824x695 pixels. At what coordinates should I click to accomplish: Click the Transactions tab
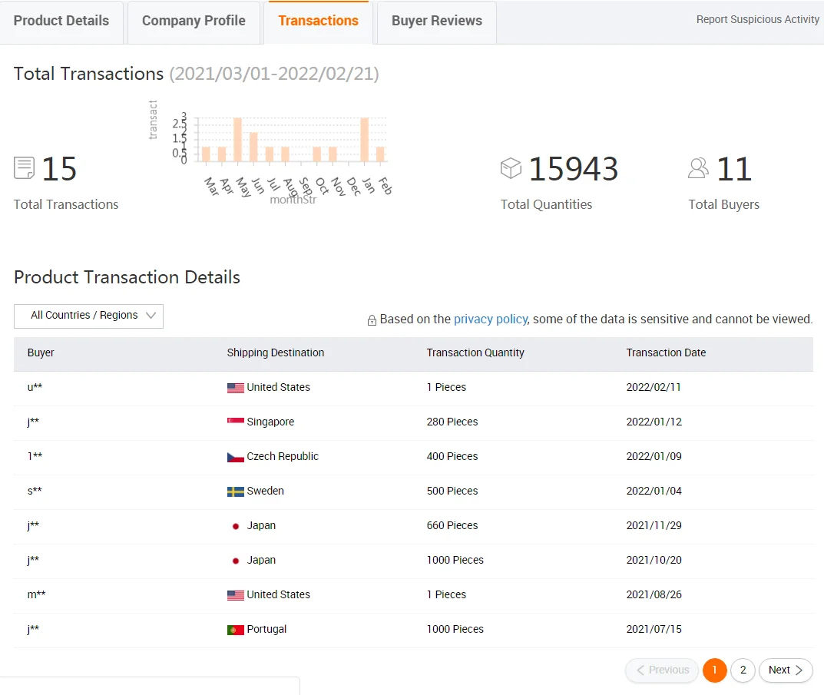point(318,21)
